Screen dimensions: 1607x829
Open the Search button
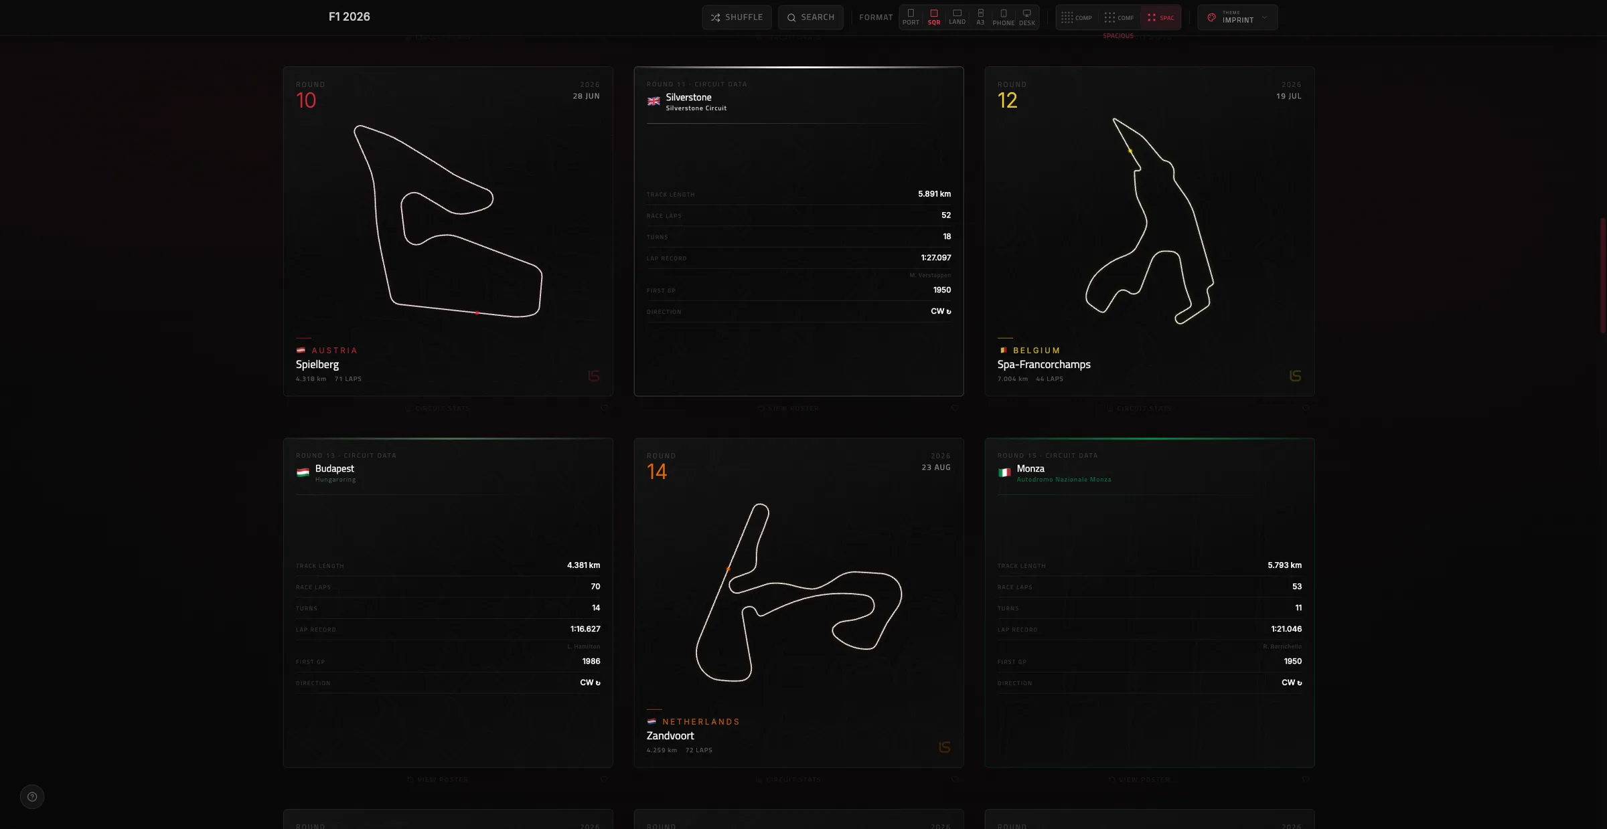(x=810, y=17)
